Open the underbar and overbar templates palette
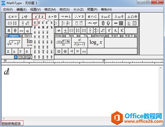 click(79, 23)
